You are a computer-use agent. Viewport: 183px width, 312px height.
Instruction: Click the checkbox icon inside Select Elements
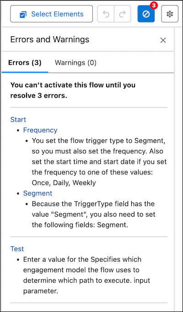(23, 14)
